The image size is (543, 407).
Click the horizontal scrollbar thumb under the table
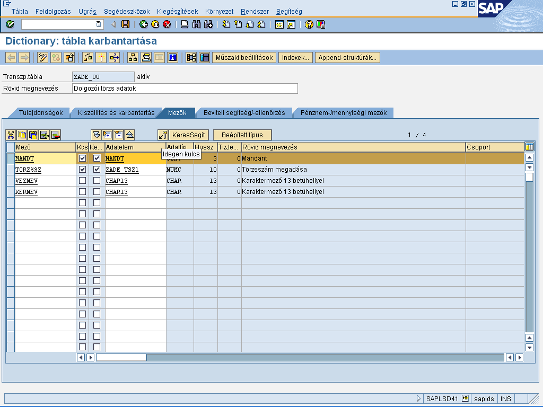tap(121, 357)
